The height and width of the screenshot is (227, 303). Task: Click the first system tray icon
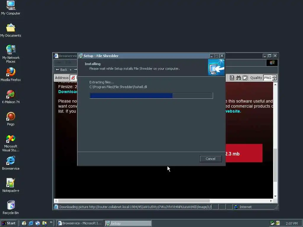tap(272, 223)
